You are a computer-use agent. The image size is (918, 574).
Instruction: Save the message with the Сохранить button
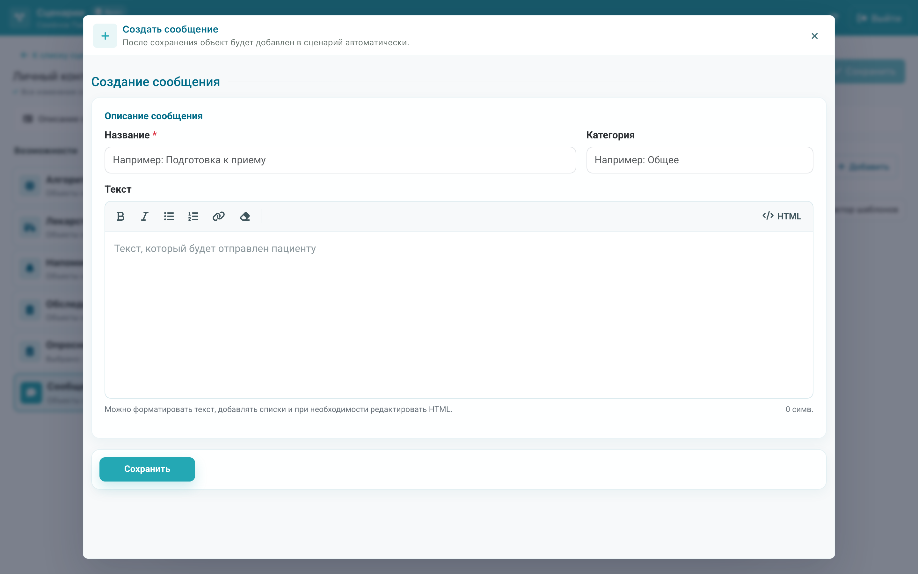tap(147, 469)
